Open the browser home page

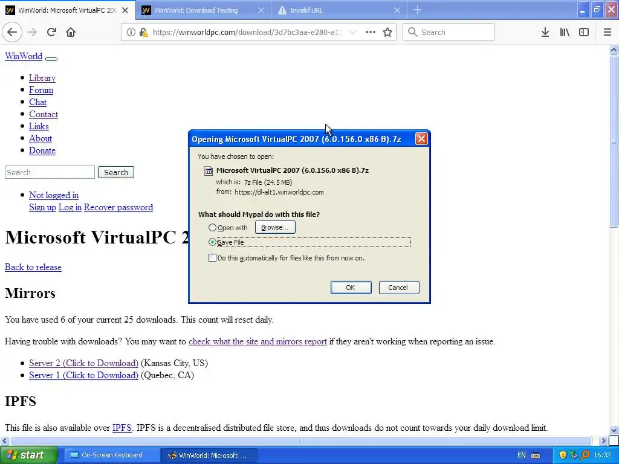71,32
